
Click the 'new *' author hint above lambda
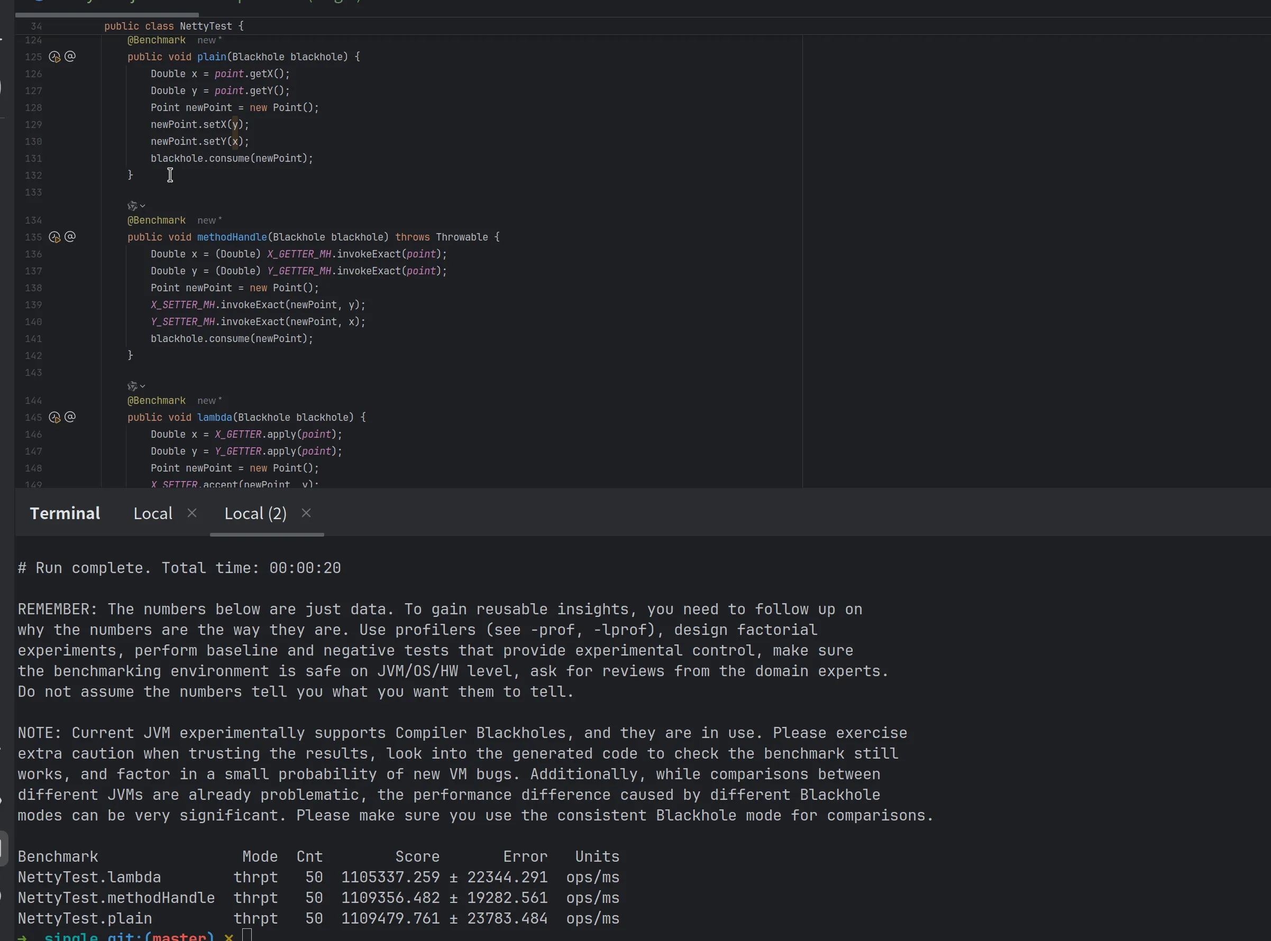pos(210,401)
